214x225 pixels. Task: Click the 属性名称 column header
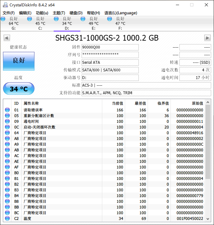coord(62,103)
